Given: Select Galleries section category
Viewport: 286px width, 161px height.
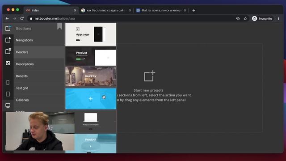Looking at the screenshot, I should pos(39,100).
